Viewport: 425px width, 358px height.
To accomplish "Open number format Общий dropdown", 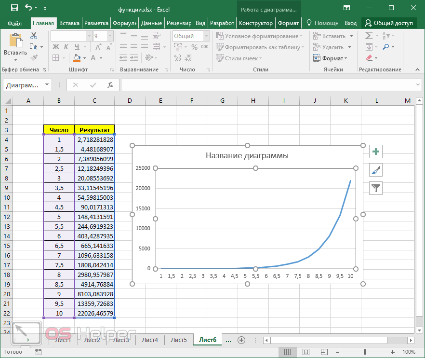I will click(207, 36).
